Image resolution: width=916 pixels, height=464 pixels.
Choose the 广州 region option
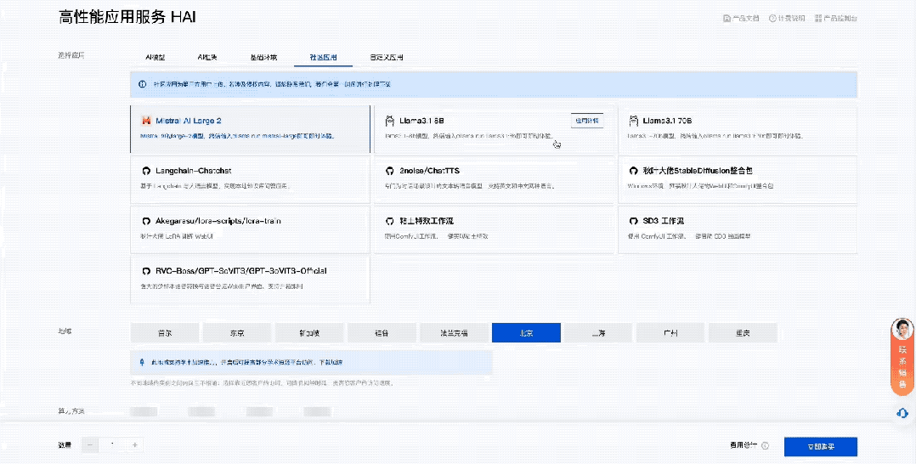click(670, 332)
